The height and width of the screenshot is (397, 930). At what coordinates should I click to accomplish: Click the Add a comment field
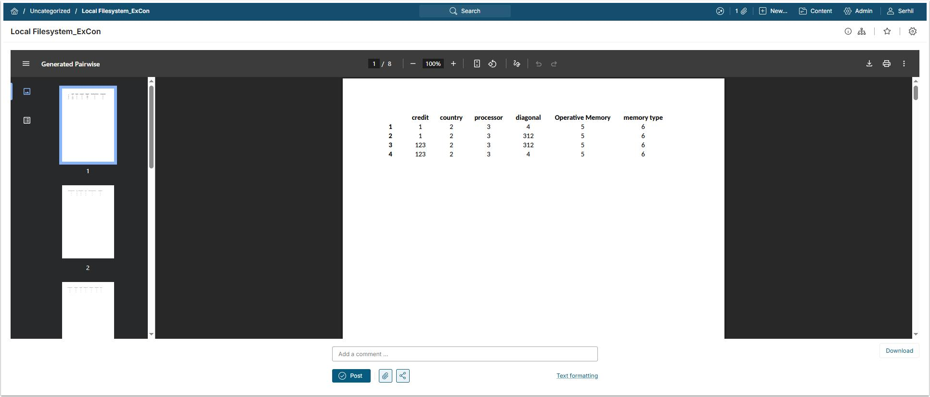[x=465, y=354]
